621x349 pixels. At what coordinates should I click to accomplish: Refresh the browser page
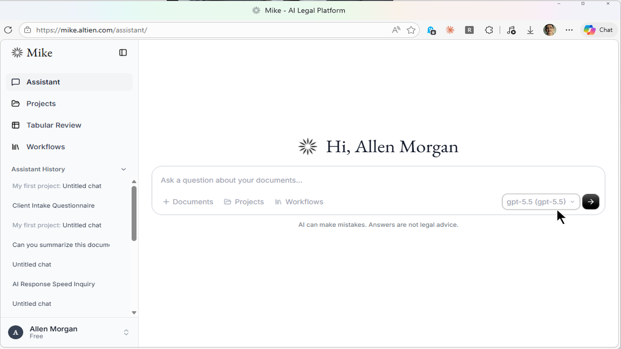[x=8, y=30]
